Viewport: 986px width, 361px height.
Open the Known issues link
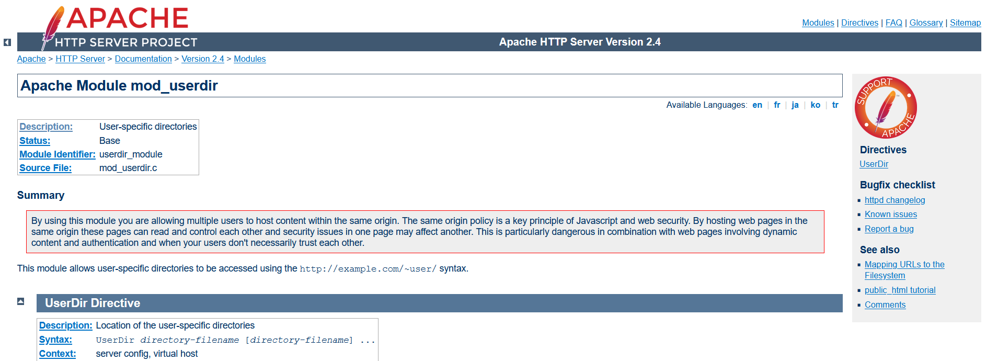(890, 214)
